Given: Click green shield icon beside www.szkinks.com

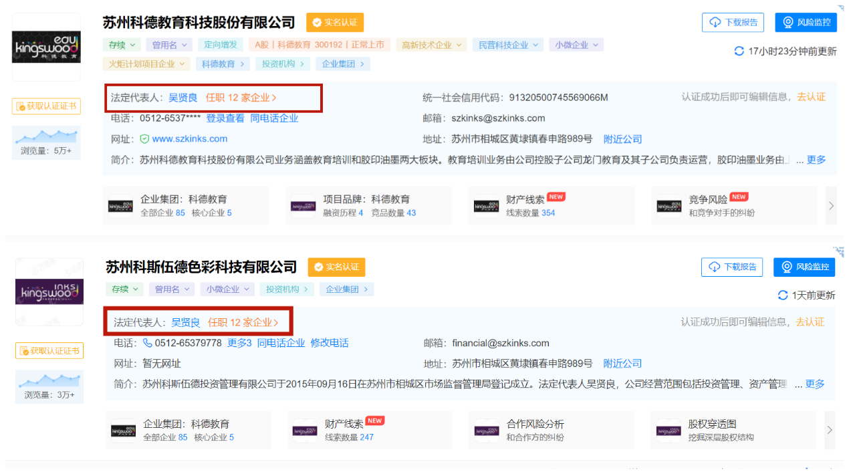Looking at the screenshot, I should tap(144, 139).
